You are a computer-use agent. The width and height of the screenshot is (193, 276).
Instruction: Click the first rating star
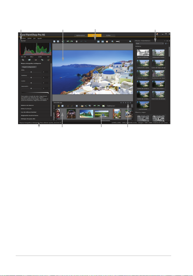(121, 103)
